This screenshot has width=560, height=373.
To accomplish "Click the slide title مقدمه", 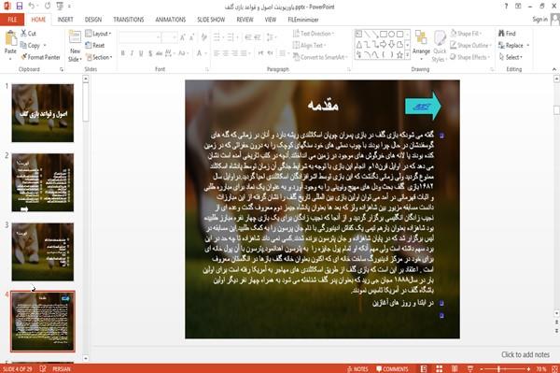I will [323, 106].
